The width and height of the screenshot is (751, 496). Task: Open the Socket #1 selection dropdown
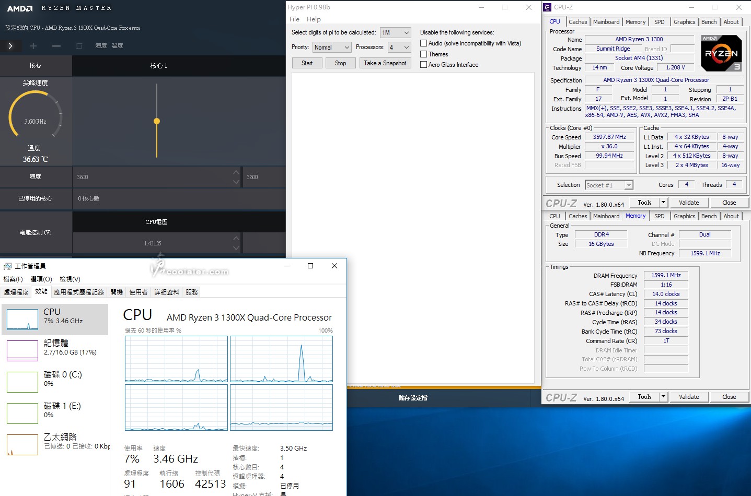click(609, 185)
